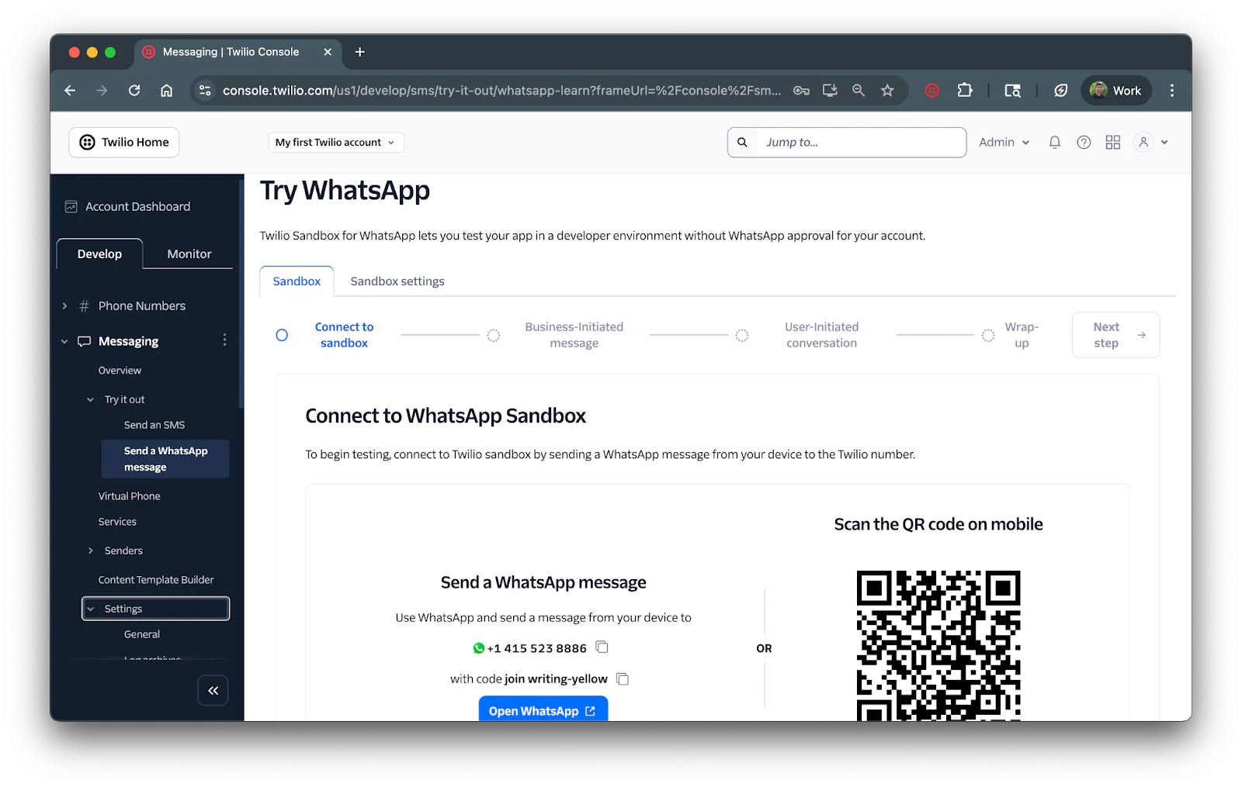
Task: Copy the WhatsApp sandbox phone number
Action: point(601,647)
